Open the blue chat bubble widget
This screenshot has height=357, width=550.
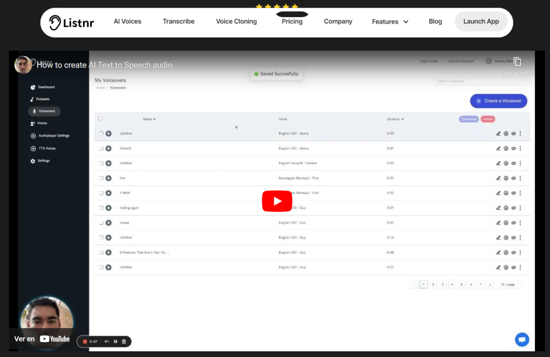coord(522,339)
